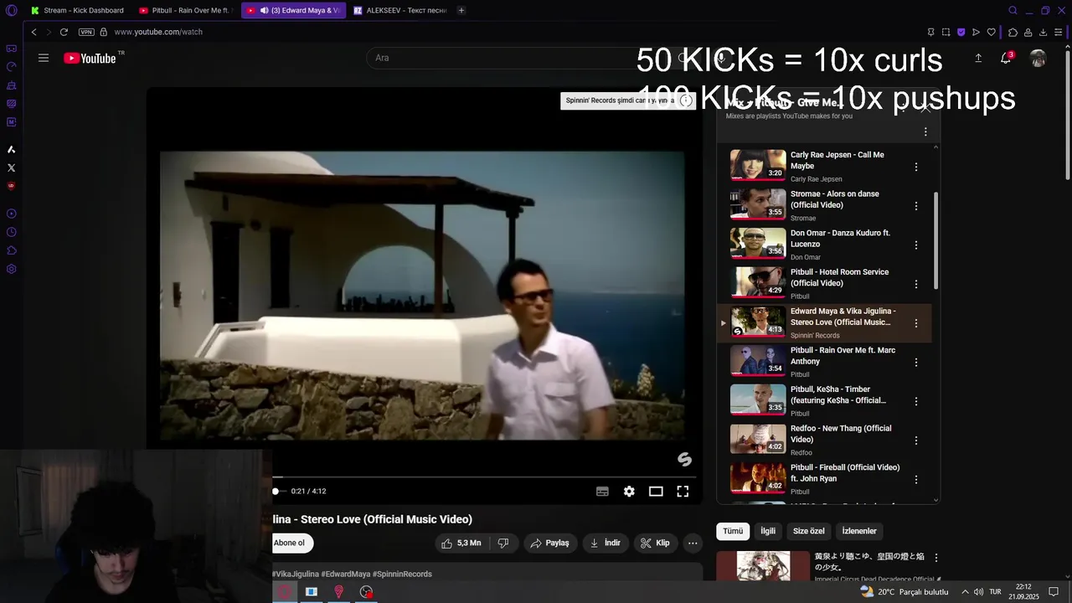Open options for Redfoo New Thang row

pyautogui.click(x=916, y=441)
